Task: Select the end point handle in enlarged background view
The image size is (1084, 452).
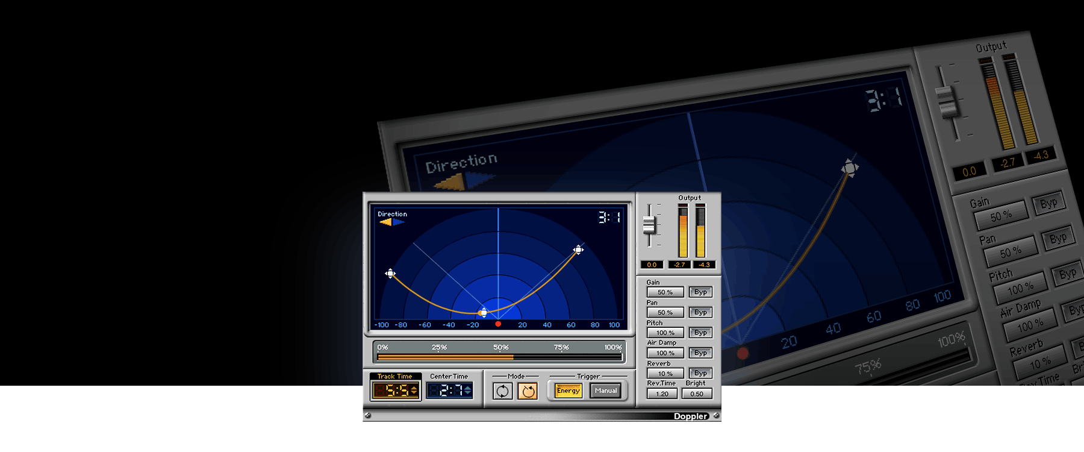Action: point(850,168)
